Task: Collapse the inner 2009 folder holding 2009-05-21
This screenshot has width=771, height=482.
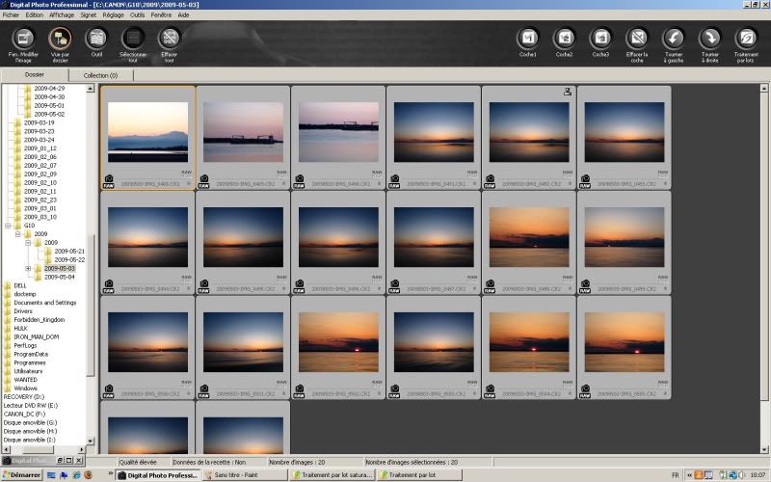Action: tap(28, 243)
